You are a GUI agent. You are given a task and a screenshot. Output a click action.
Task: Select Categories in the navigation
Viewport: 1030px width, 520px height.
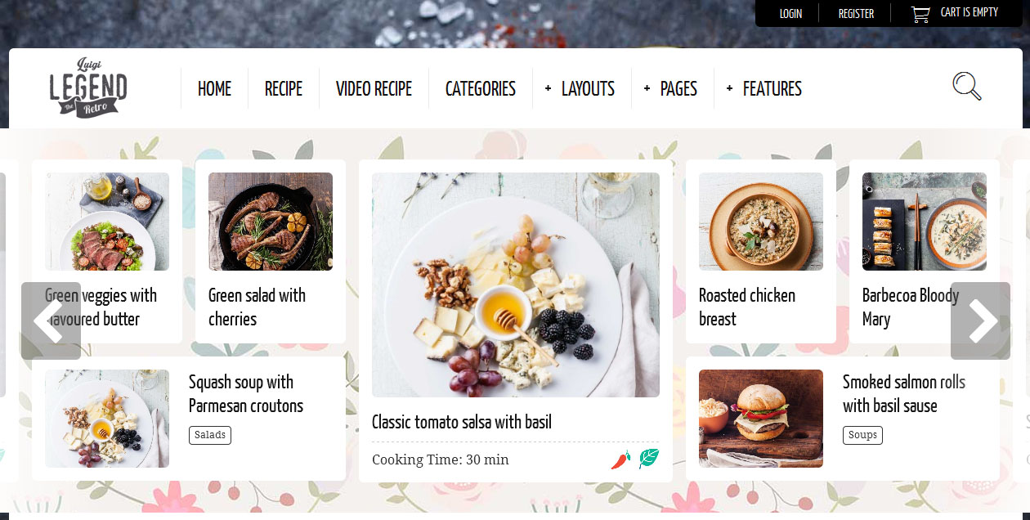[x=481, y=88]
